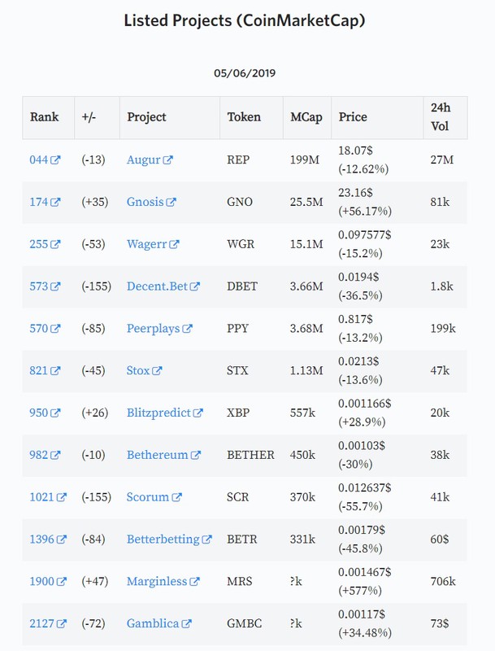
Task: Click external icon next to rank 573
Action: (55, 286)
